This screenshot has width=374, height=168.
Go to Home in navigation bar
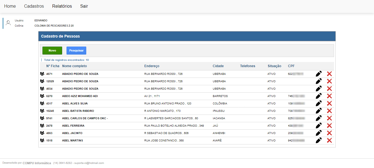pos(10,6)
